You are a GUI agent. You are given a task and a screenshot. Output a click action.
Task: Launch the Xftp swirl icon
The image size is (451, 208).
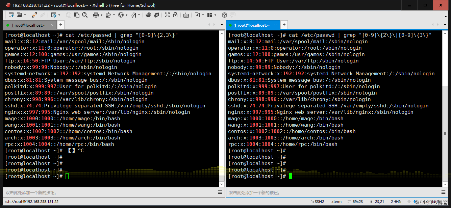point(148,15)
